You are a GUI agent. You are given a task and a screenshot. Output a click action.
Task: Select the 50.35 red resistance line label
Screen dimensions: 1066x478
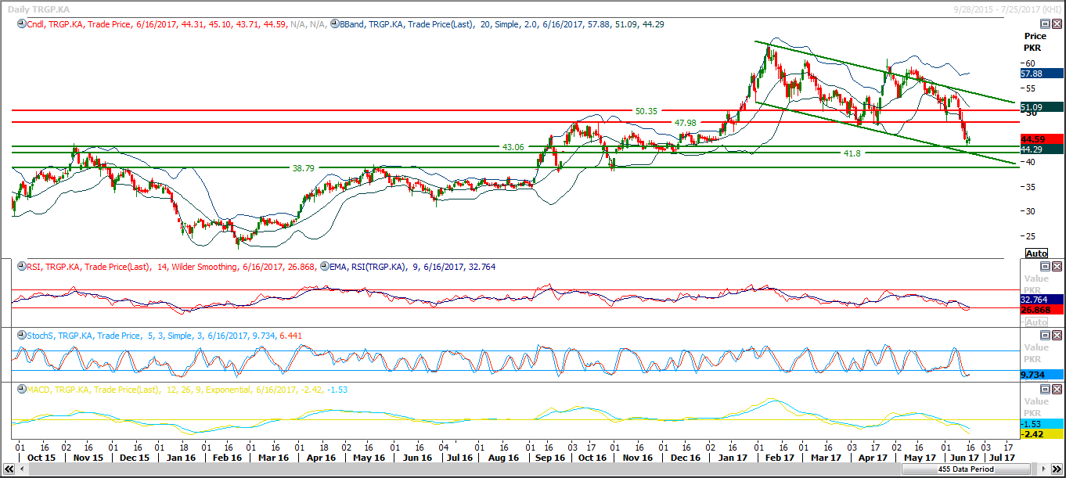(646, 111)
